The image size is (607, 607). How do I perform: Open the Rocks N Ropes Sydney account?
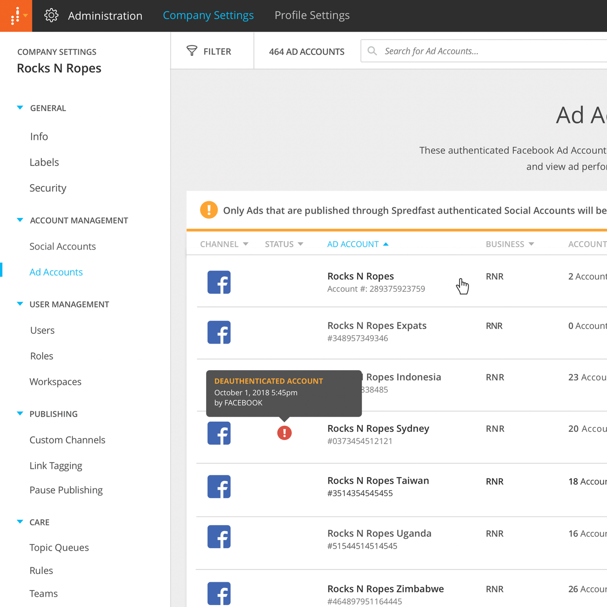point(378,428)
